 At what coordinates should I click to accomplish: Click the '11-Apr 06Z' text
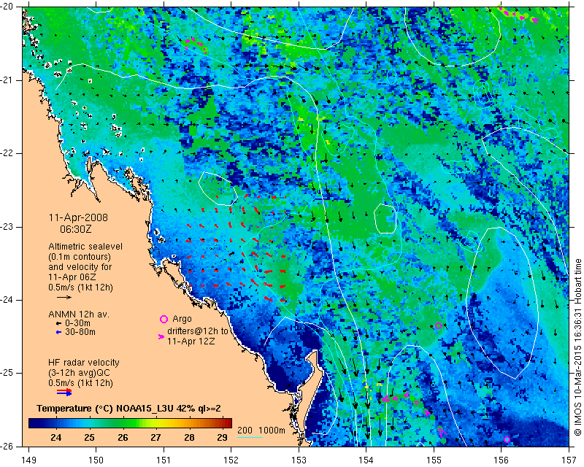(x=72, y=277)
